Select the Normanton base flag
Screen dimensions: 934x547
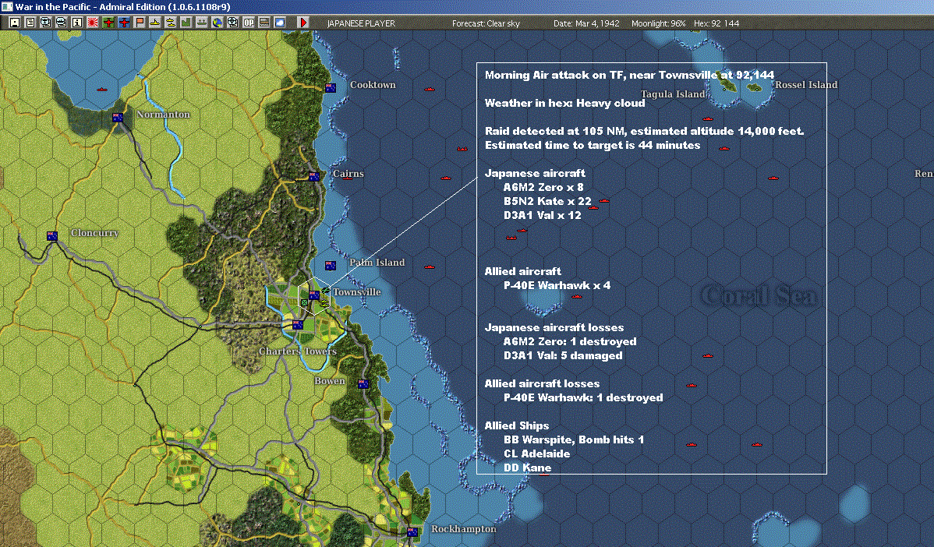coord(118,117)
